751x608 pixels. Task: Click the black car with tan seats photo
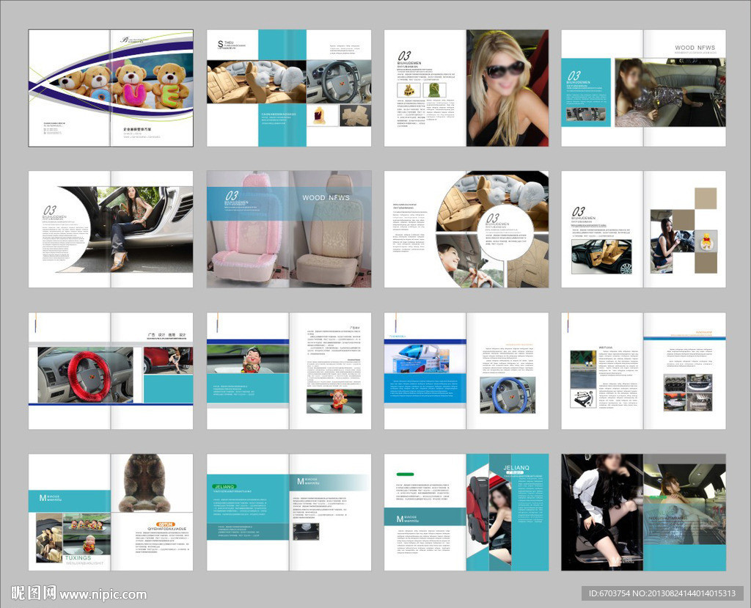click(x=601, y=257)
